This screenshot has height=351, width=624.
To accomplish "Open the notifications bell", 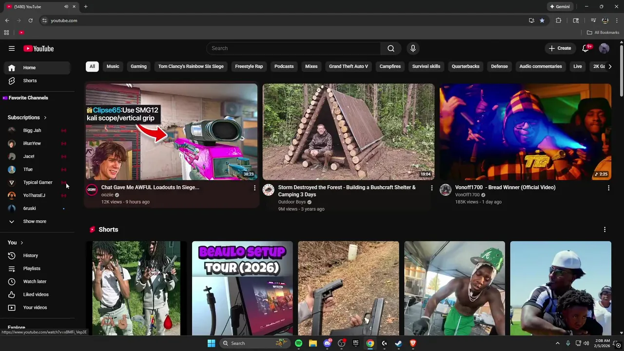I will pyautogui.click(x=586, y=48).
